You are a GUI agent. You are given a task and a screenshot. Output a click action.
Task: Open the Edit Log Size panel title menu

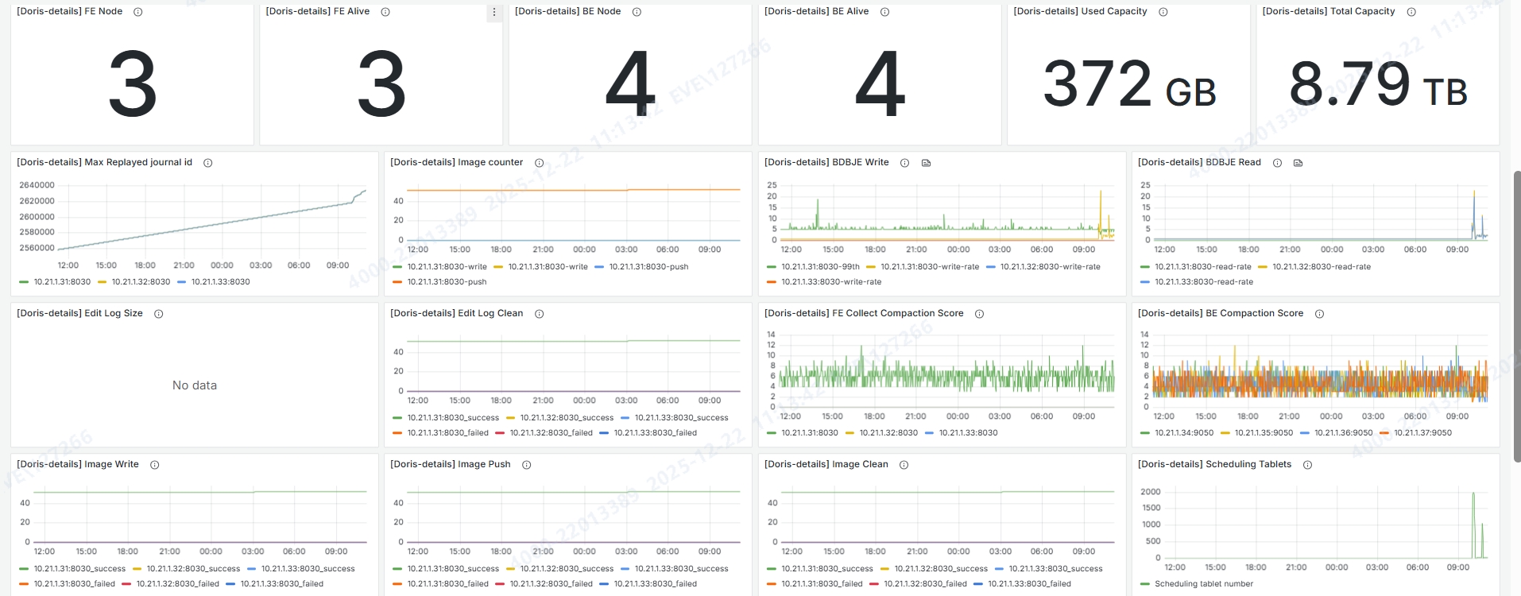(79, 313)
